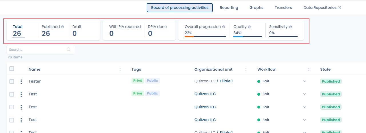Open the Graphs tab
Image resolution: width=366 pixels, height=133 pixels.
point(256,8)
